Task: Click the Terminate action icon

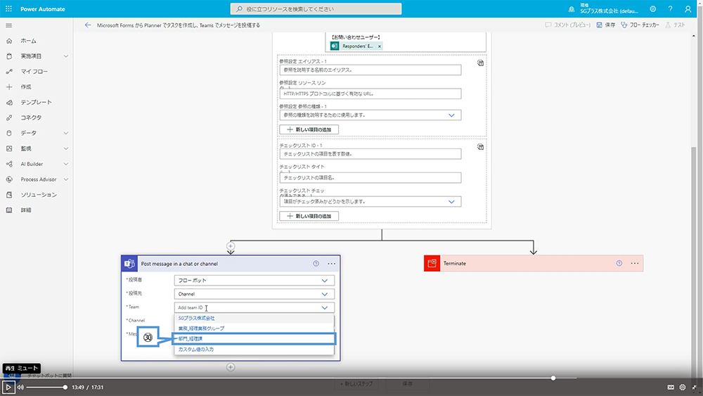Action: click(x=432, y=263)
